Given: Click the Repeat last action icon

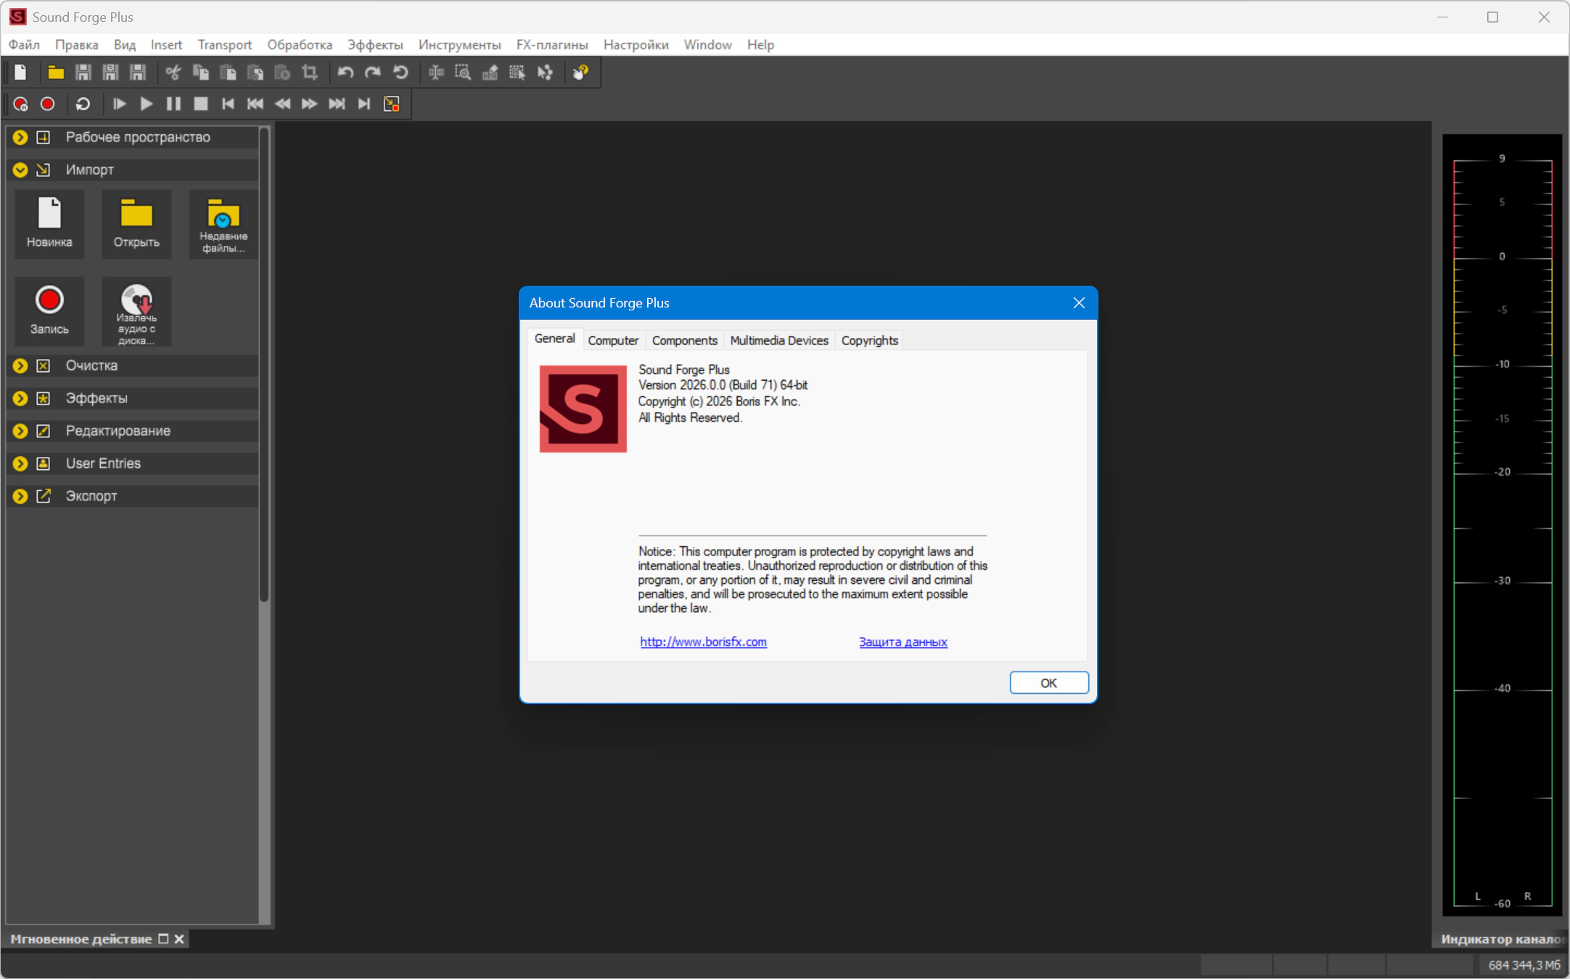Looking at the screenshot, I should click(400, 73).
